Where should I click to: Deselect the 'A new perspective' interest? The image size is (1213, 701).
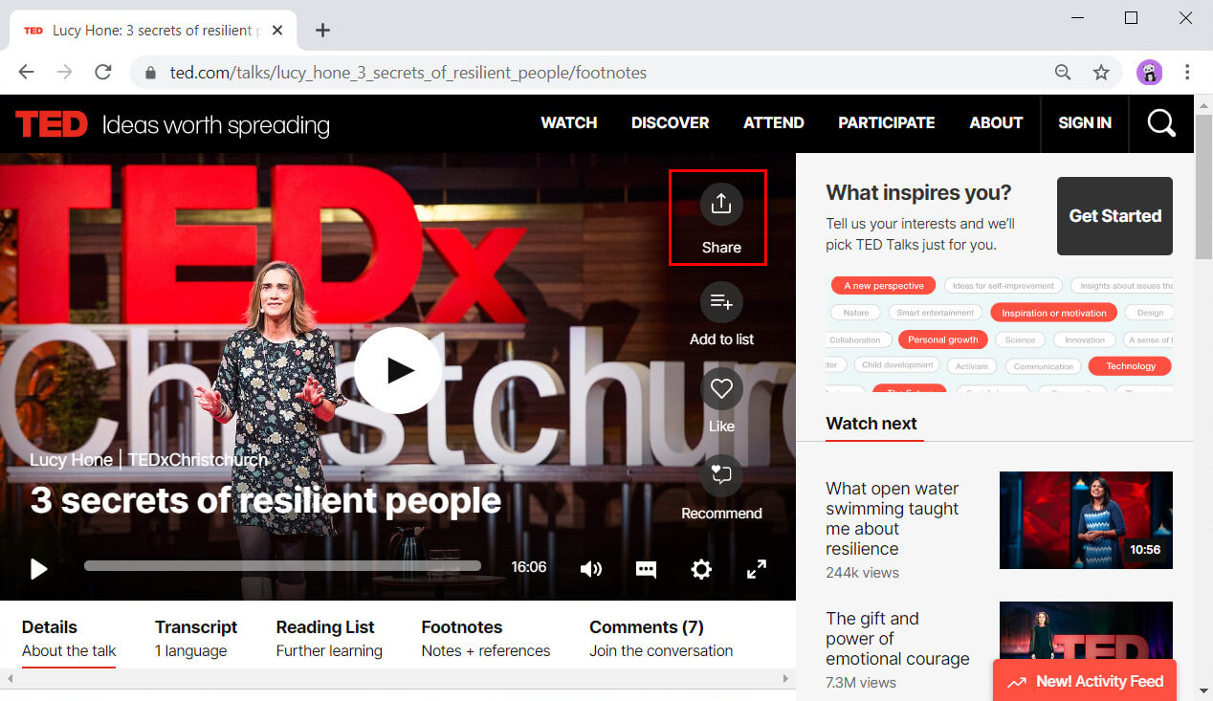pos(883,286)
